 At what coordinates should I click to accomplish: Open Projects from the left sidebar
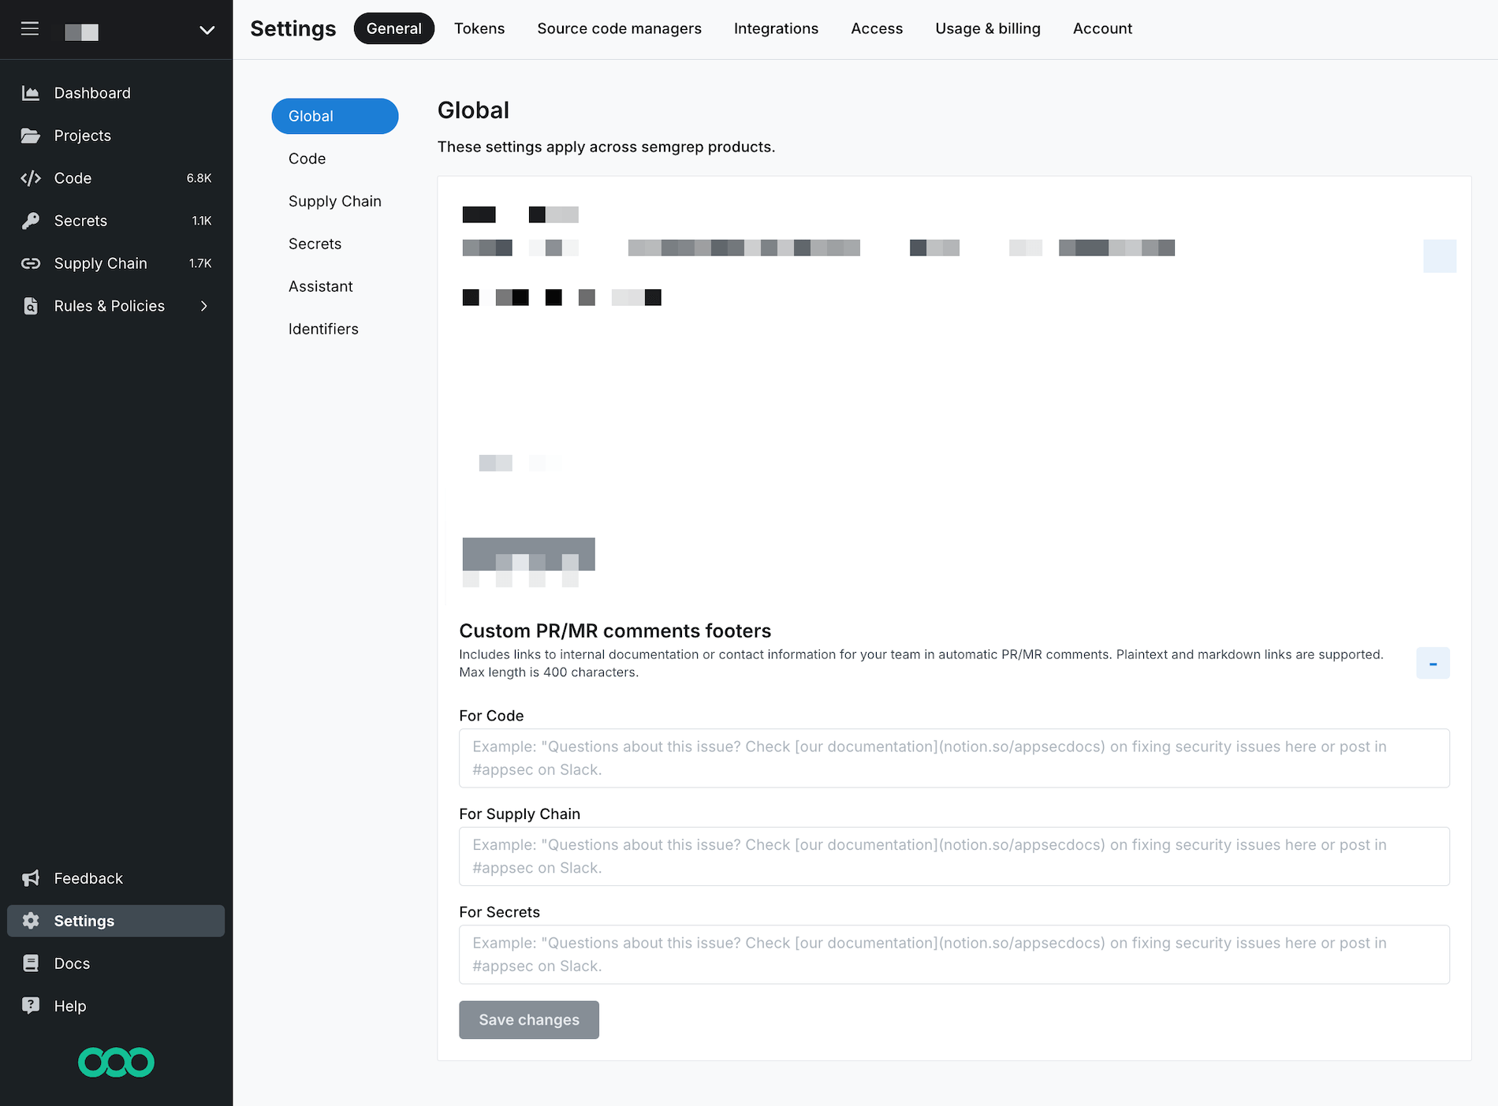pyautogui.click(x=31, y=135)
